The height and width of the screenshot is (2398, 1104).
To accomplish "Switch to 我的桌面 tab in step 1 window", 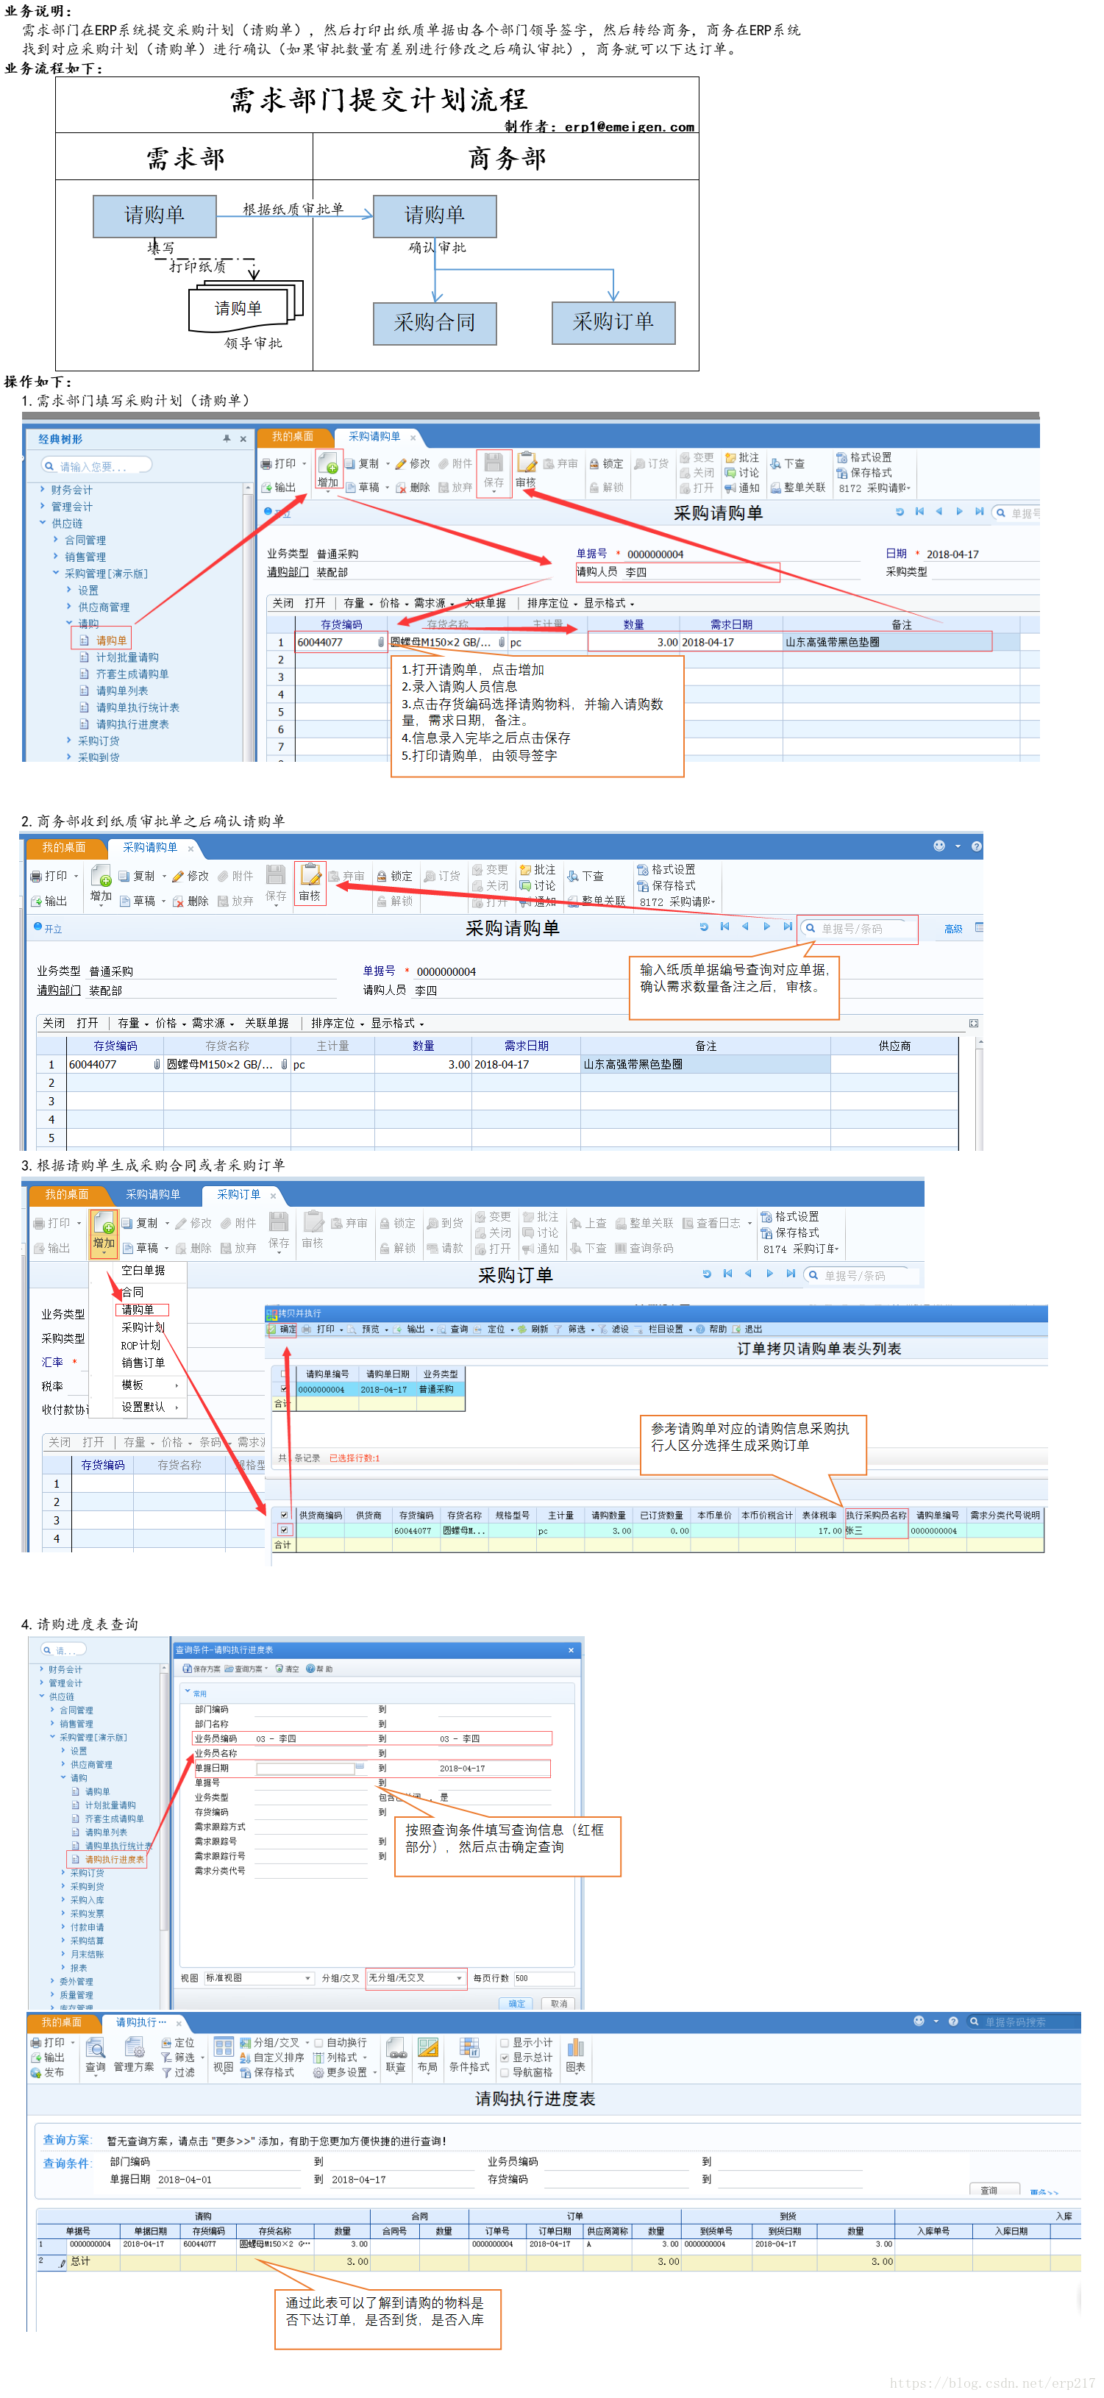I will [292, 437].
